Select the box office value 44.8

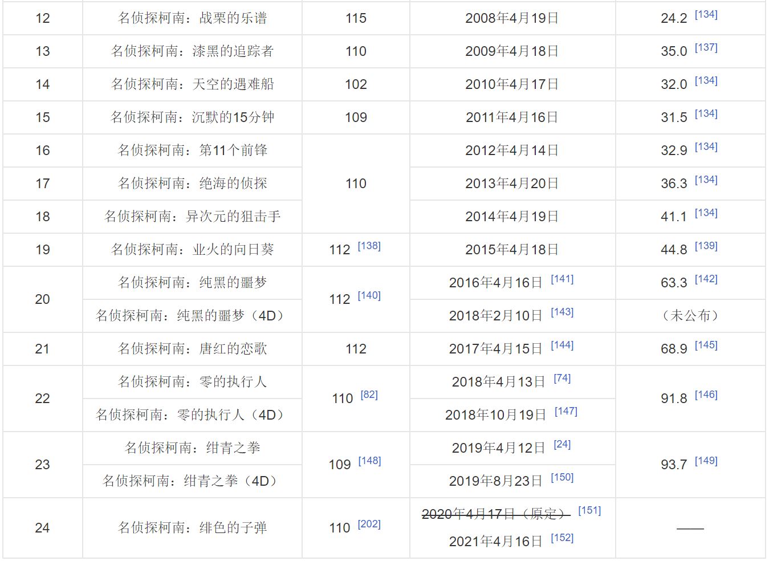click(674, 250)
